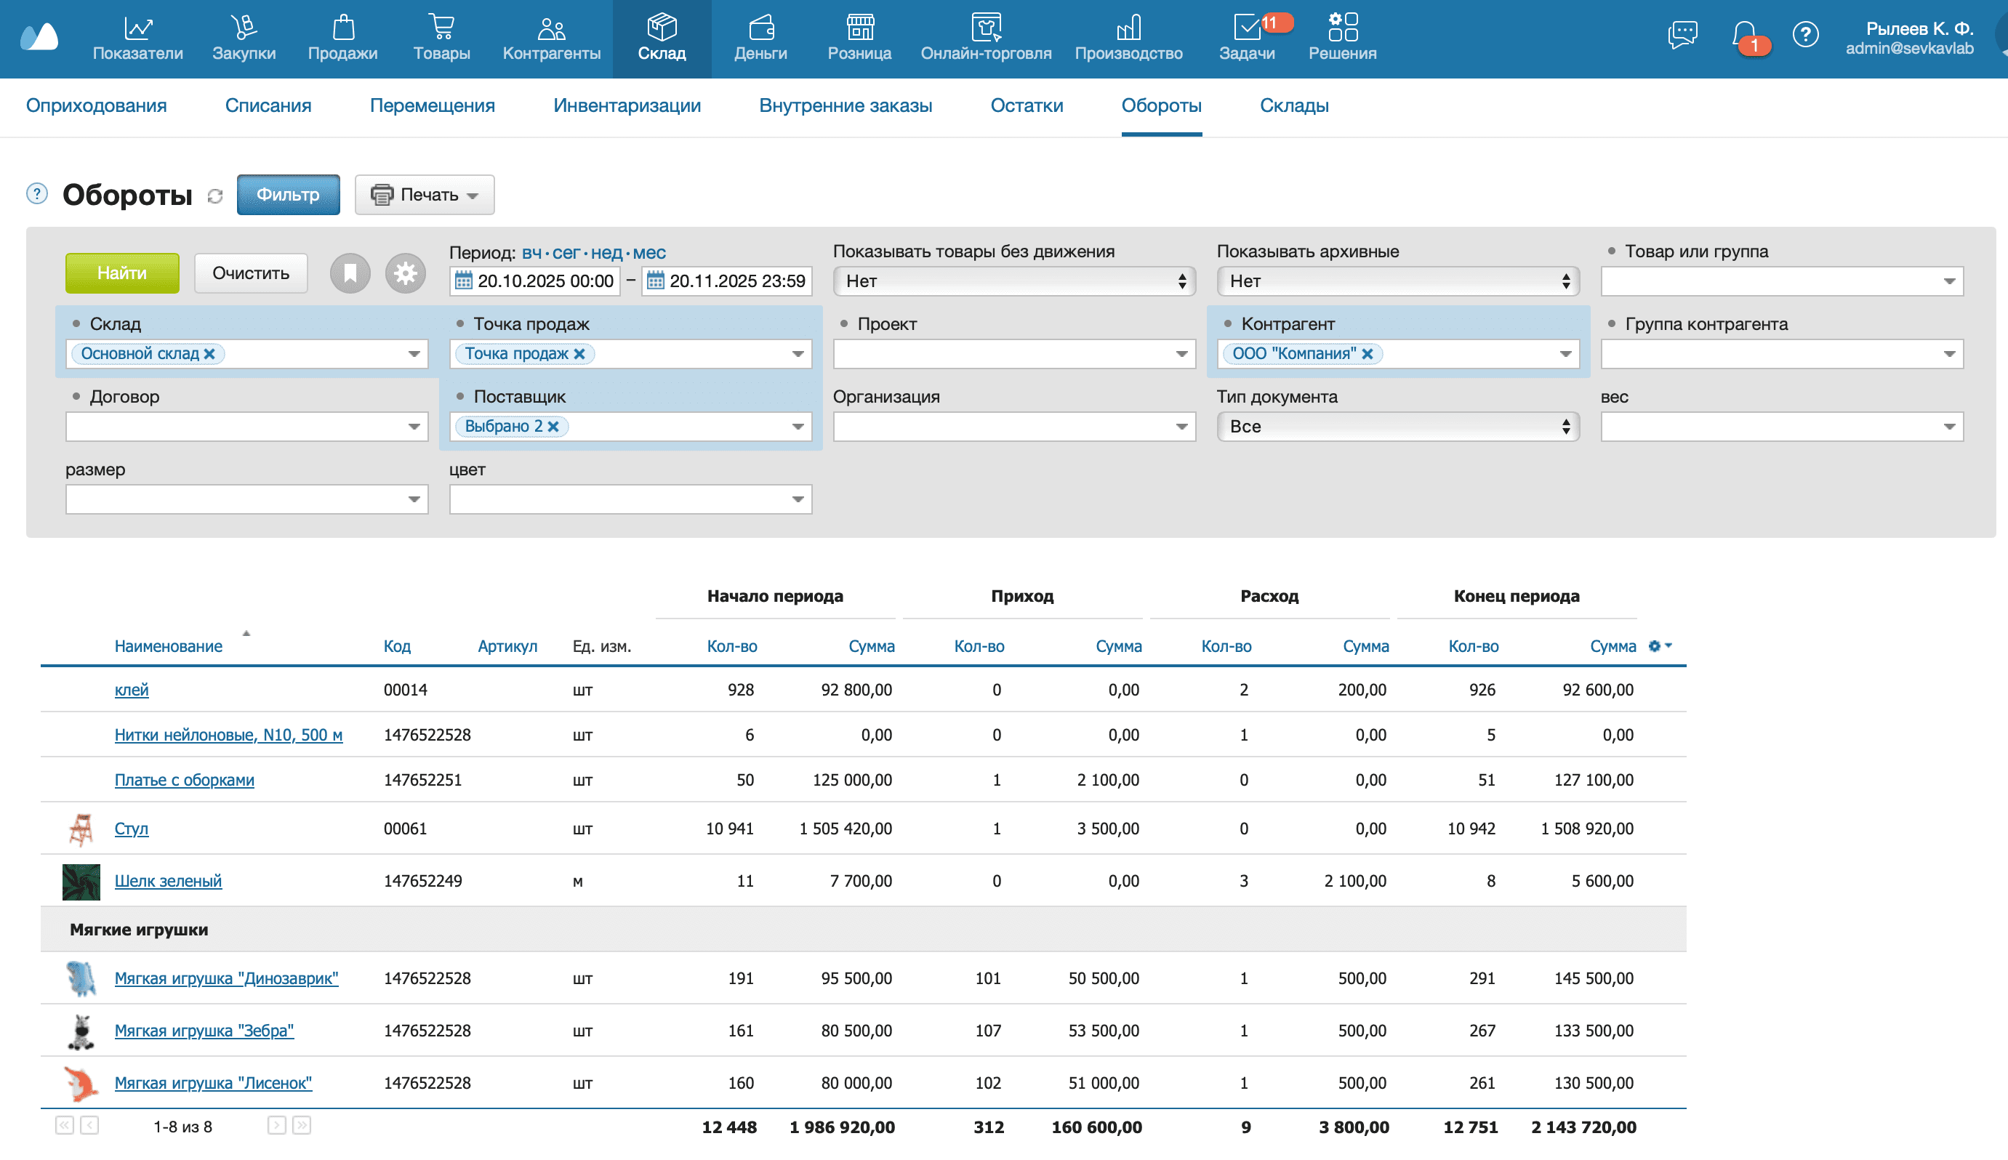Toggle the pin next to Поставщик filter
Image resolution: width=2008 pixels, height=1160 pixels.
461,396
